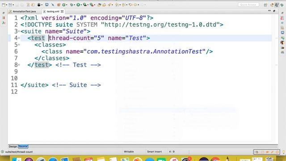This screenshot has width=286, height=161.
Task: Click the New Java Package icon
Action: pyautogui.click(x=59, y=5)
